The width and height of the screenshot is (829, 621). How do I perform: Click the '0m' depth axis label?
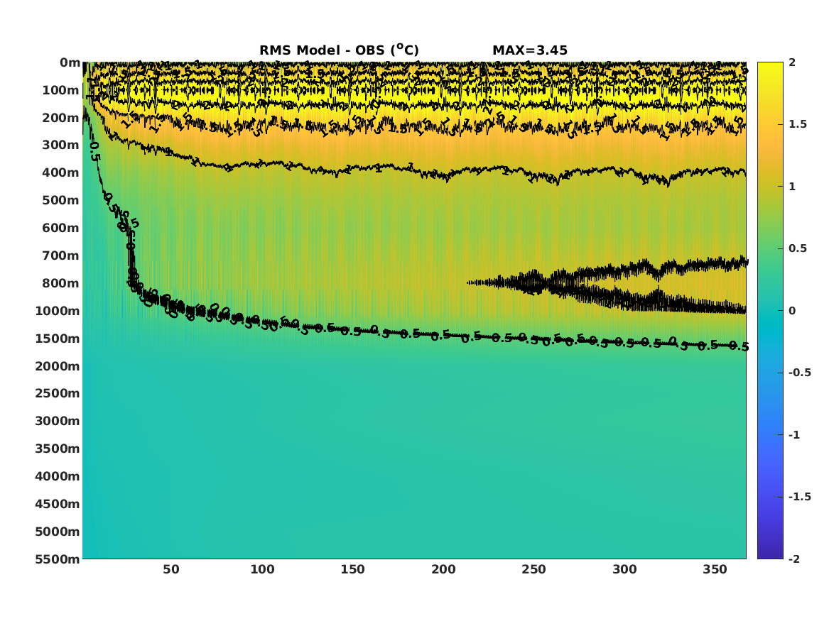tap(70, 62)
